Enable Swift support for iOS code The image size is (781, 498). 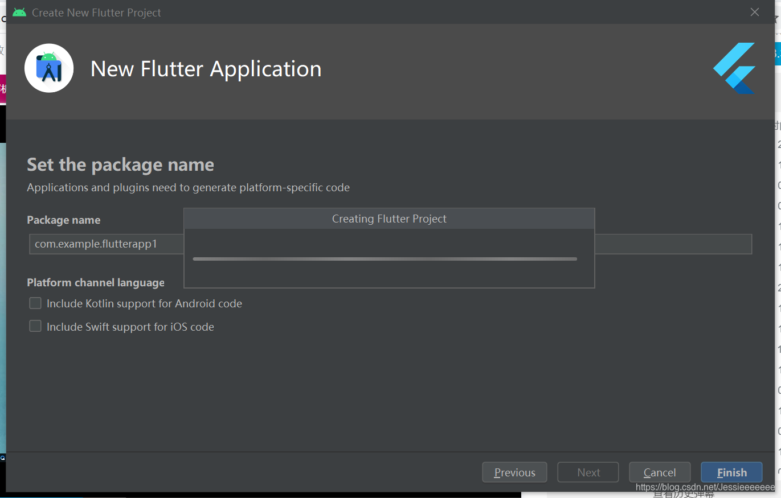[x=35, y=326]
